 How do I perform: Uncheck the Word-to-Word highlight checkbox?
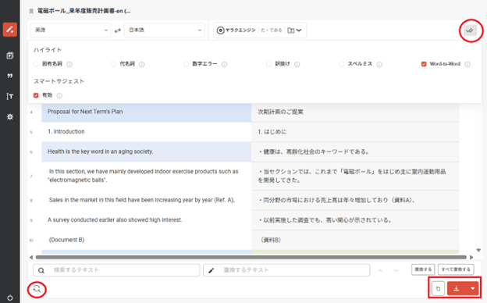pyautogui.click(x=424, y=64)
